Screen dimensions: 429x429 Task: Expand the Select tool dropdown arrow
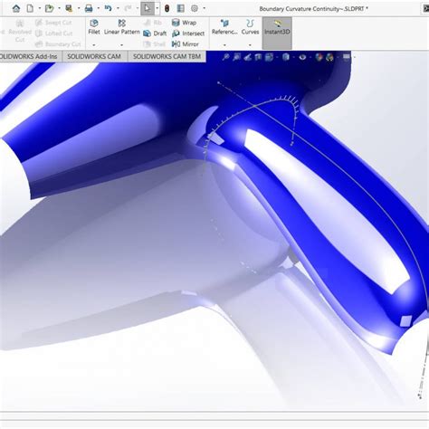157,8
